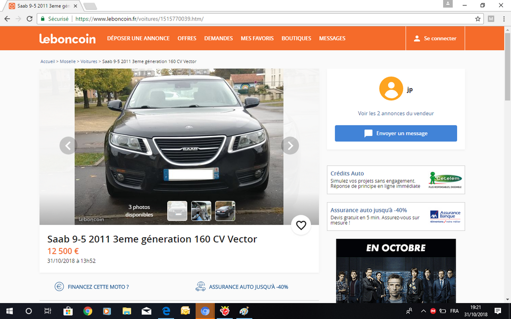Click page vertical scrollbar thumb
The image size is (511, 319).
tap(508, 67)
